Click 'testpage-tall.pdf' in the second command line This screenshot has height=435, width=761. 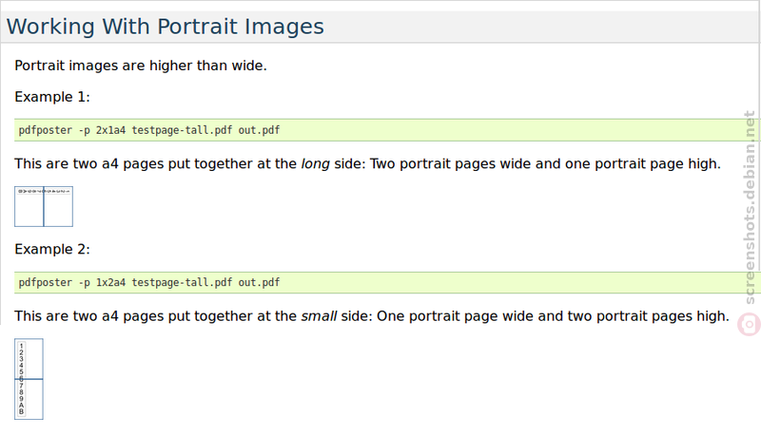click(x=182, y=282)
